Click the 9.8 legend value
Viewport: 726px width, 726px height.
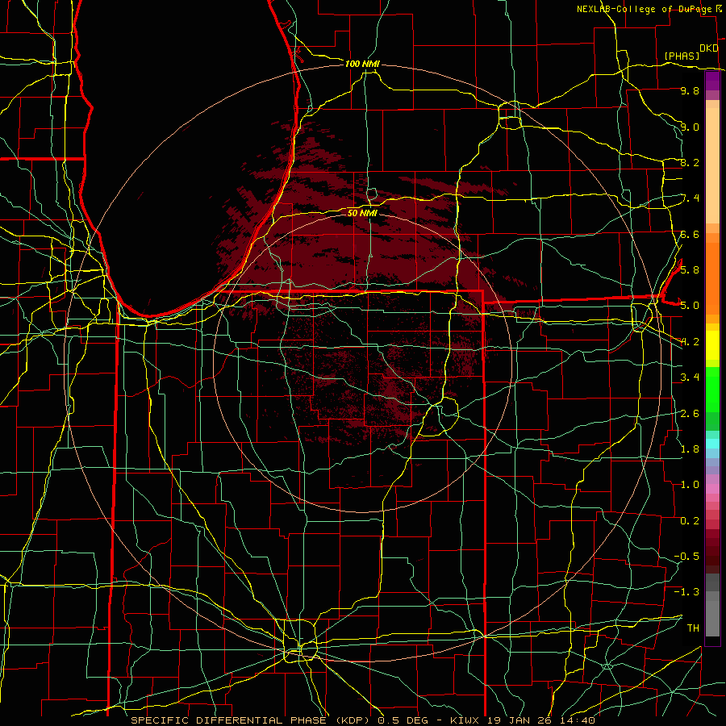click(x=690, y=90)
